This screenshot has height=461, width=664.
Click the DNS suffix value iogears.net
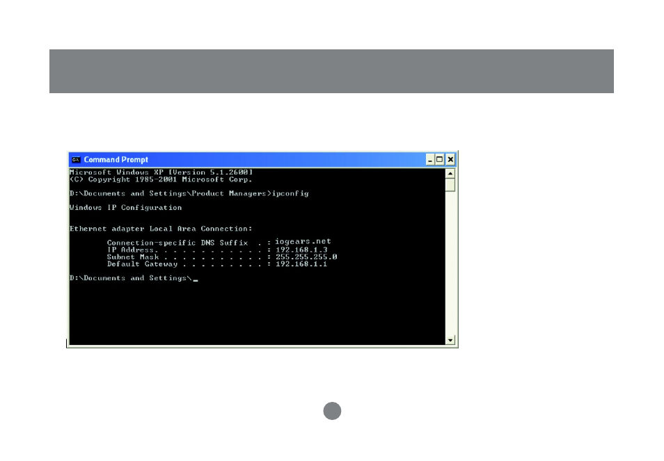pos(303,241)
